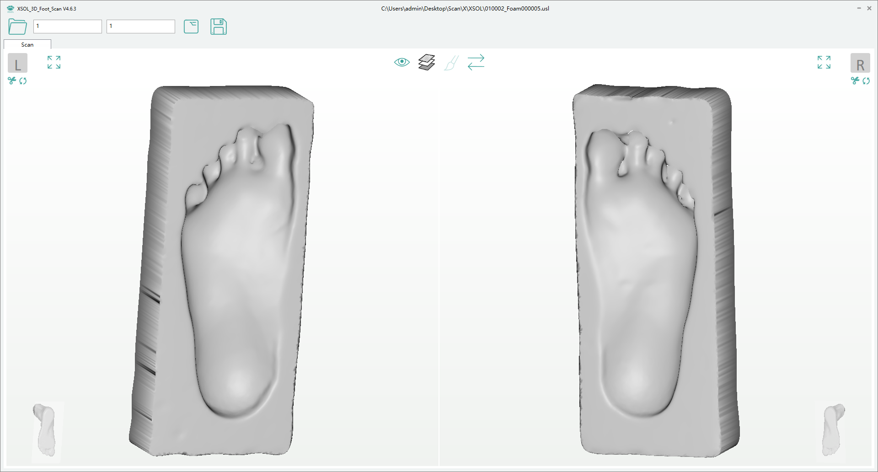The width and height of the screenshot is (878, 472).
Task: Select the R right-foot button
Action: point(861,63)
